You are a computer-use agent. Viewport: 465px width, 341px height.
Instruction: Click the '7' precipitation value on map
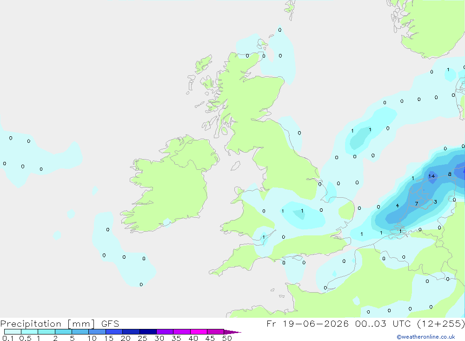point(417,204)
